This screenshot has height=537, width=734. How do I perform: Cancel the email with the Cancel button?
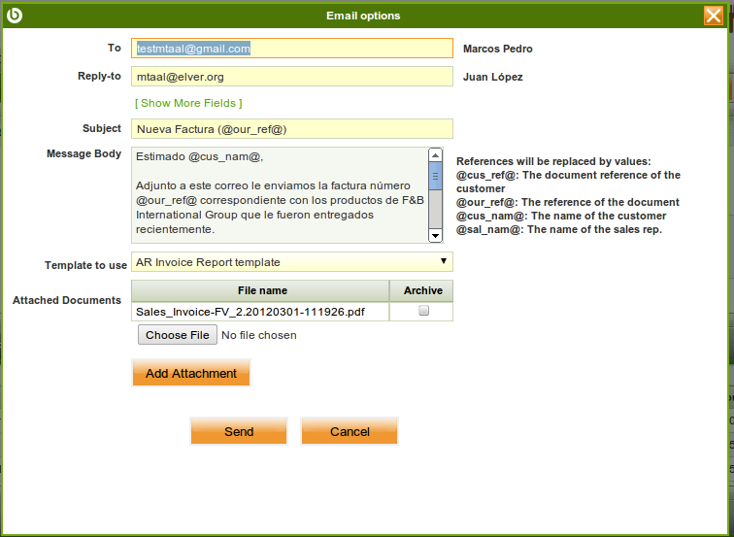(350, 432)
